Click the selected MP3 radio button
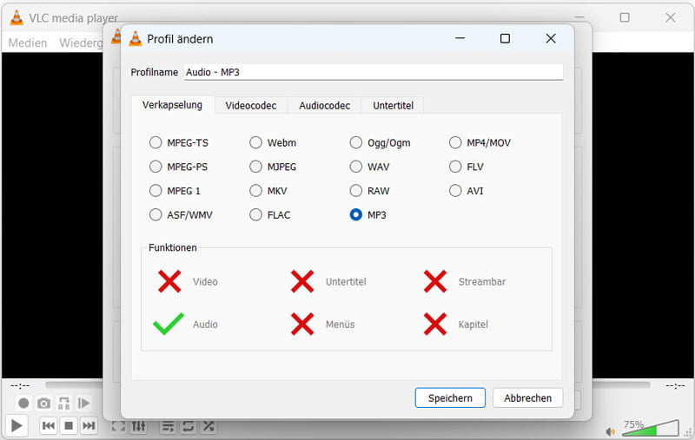 356,214
